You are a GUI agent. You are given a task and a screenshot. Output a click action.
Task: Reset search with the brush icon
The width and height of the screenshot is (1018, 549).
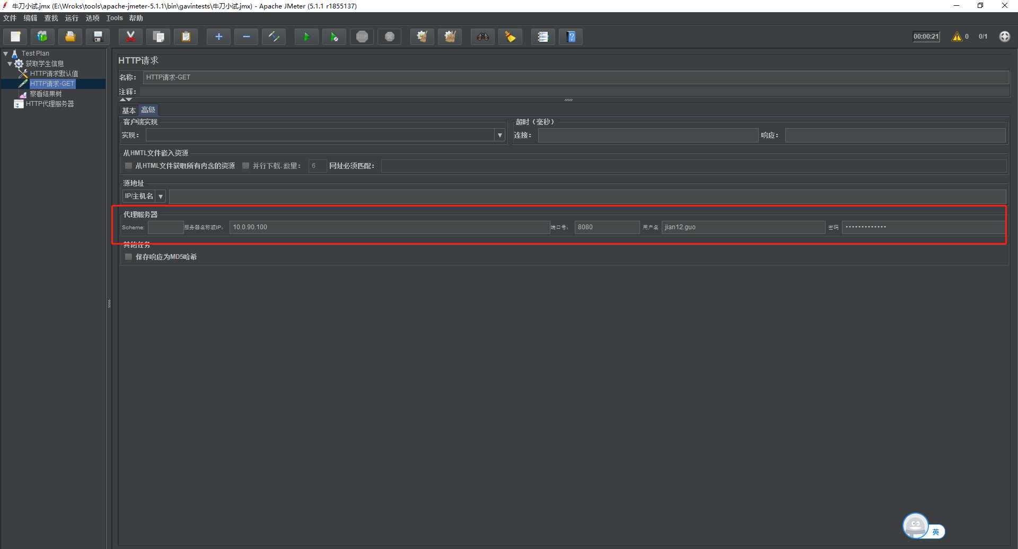510,37
